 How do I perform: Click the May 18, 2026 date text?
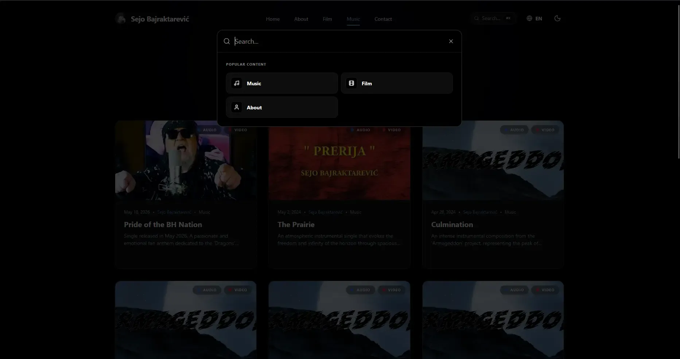coord(137,212)
